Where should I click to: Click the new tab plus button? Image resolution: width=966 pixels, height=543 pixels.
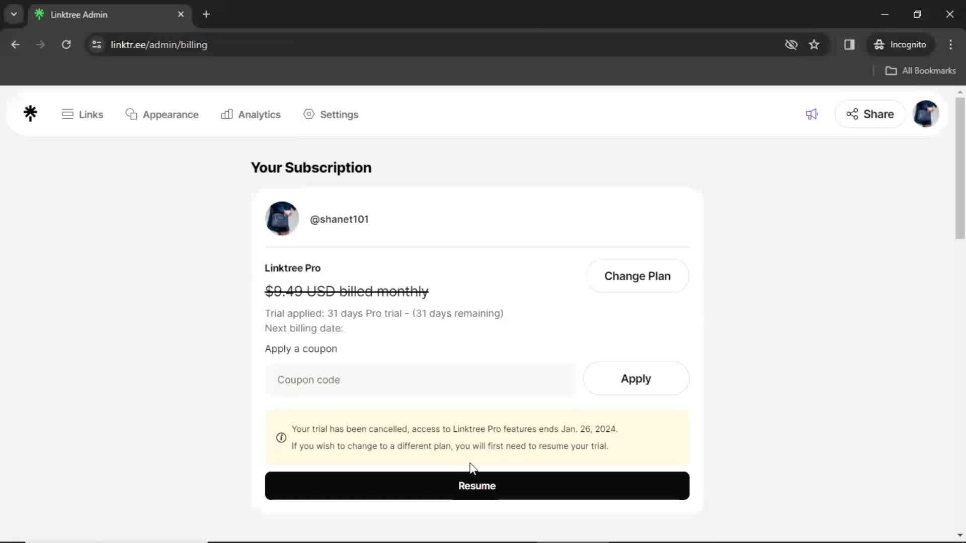pos(206,15)
